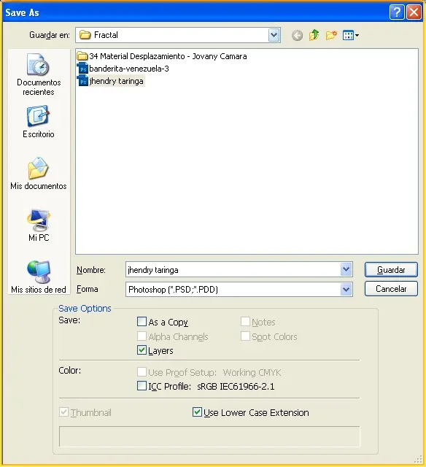Uncheck Use Lower Case Extension
426x467 pixels.
click(x=197, y=412)
